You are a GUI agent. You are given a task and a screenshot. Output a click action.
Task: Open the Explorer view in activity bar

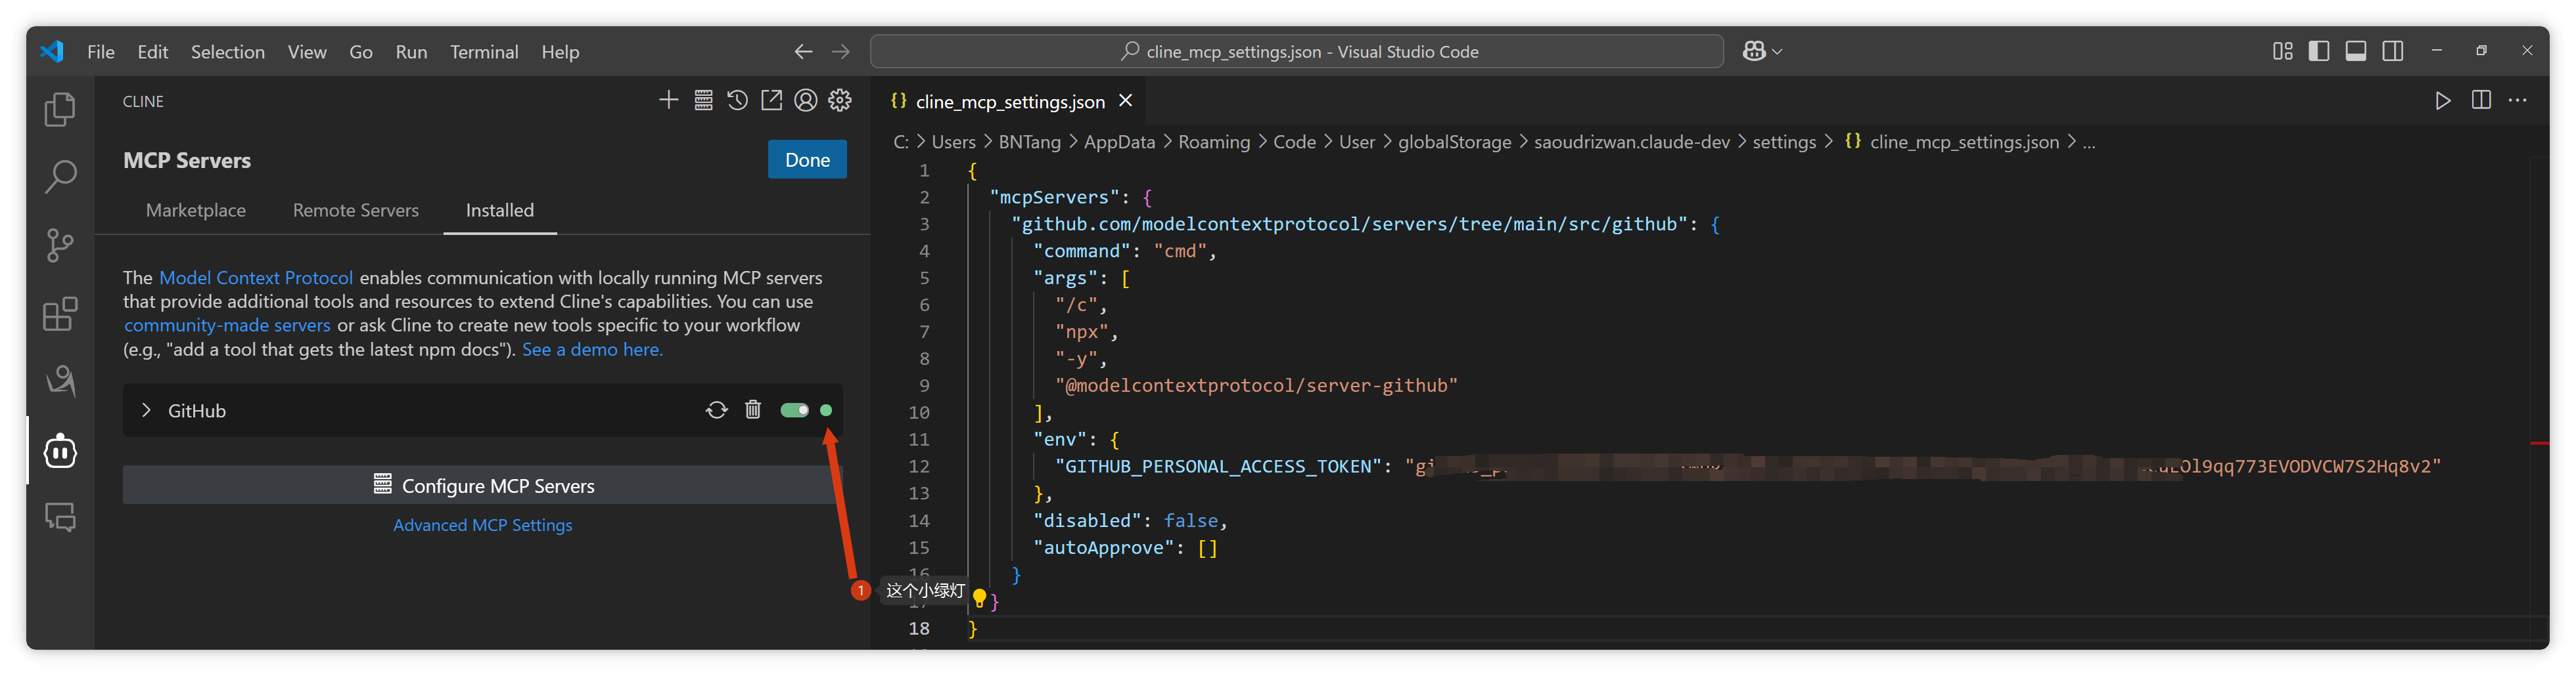[60, 109]
